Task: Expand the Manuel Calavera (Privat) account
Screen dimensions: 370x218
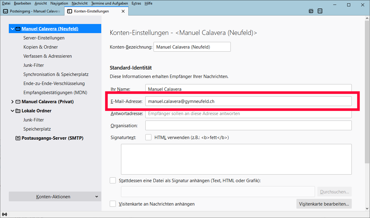Action: (x=12, y=102)
